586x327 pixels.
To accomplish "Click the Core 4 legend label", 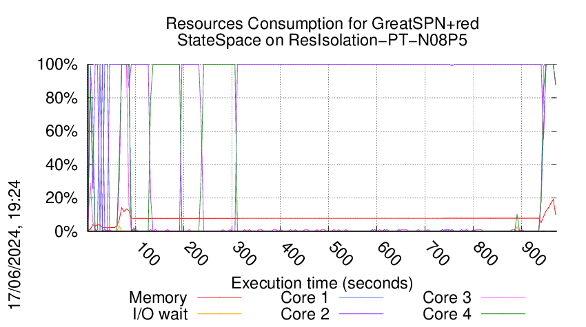I will click(447, 314).
